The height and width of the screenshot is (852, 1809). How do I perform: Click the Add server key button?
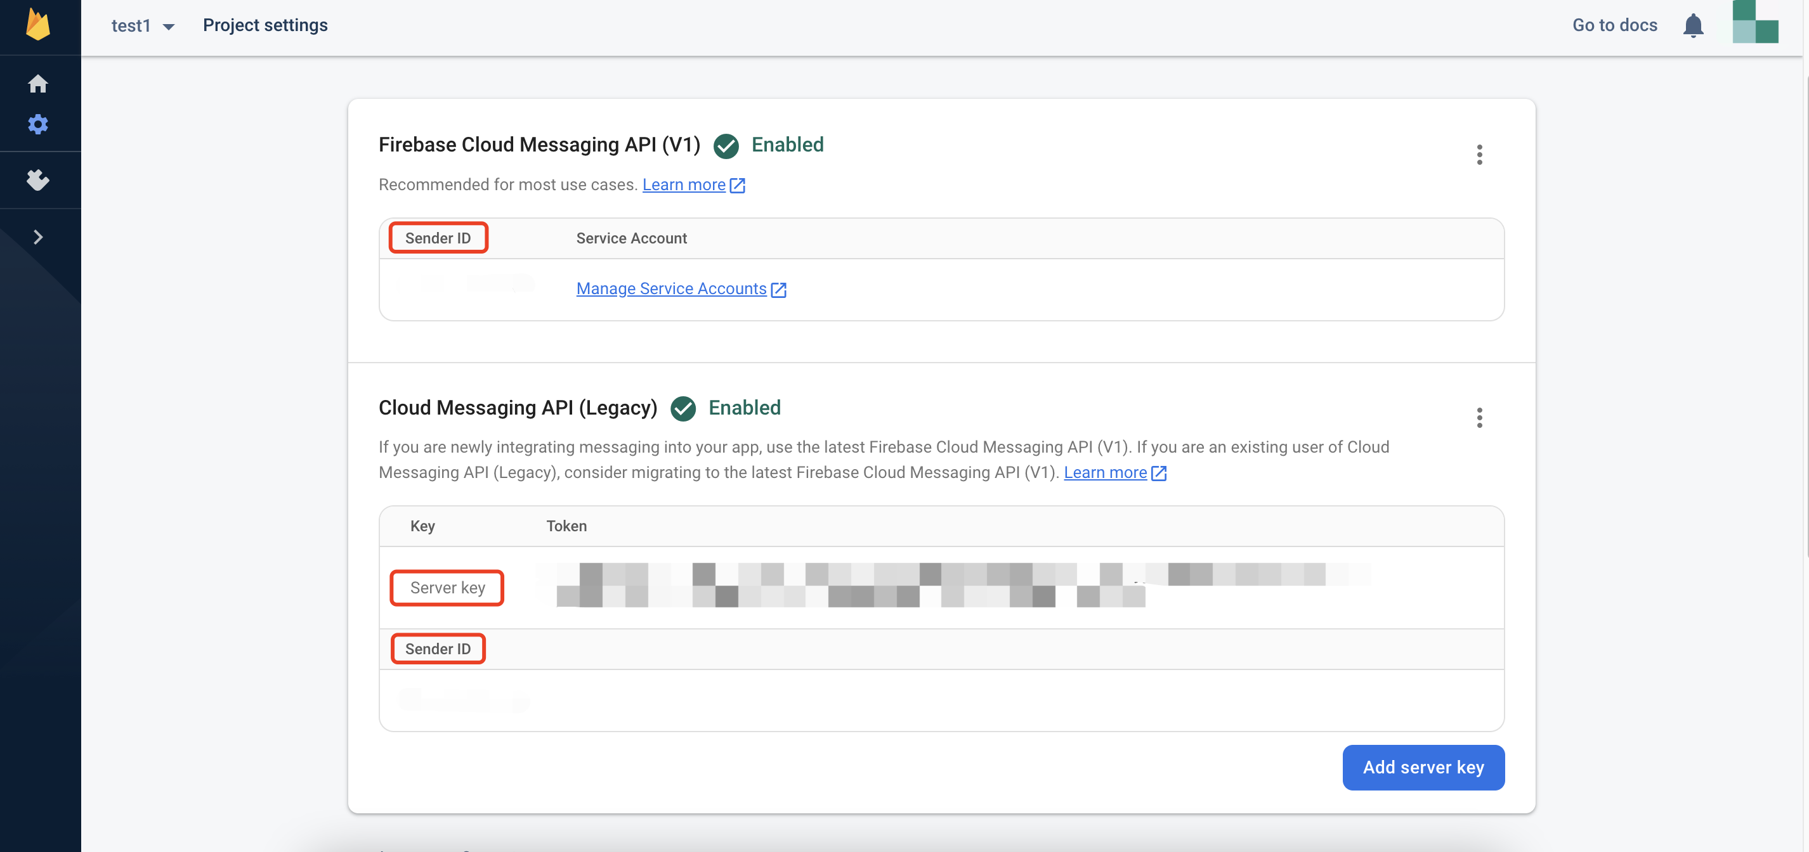click(1423, 767)
